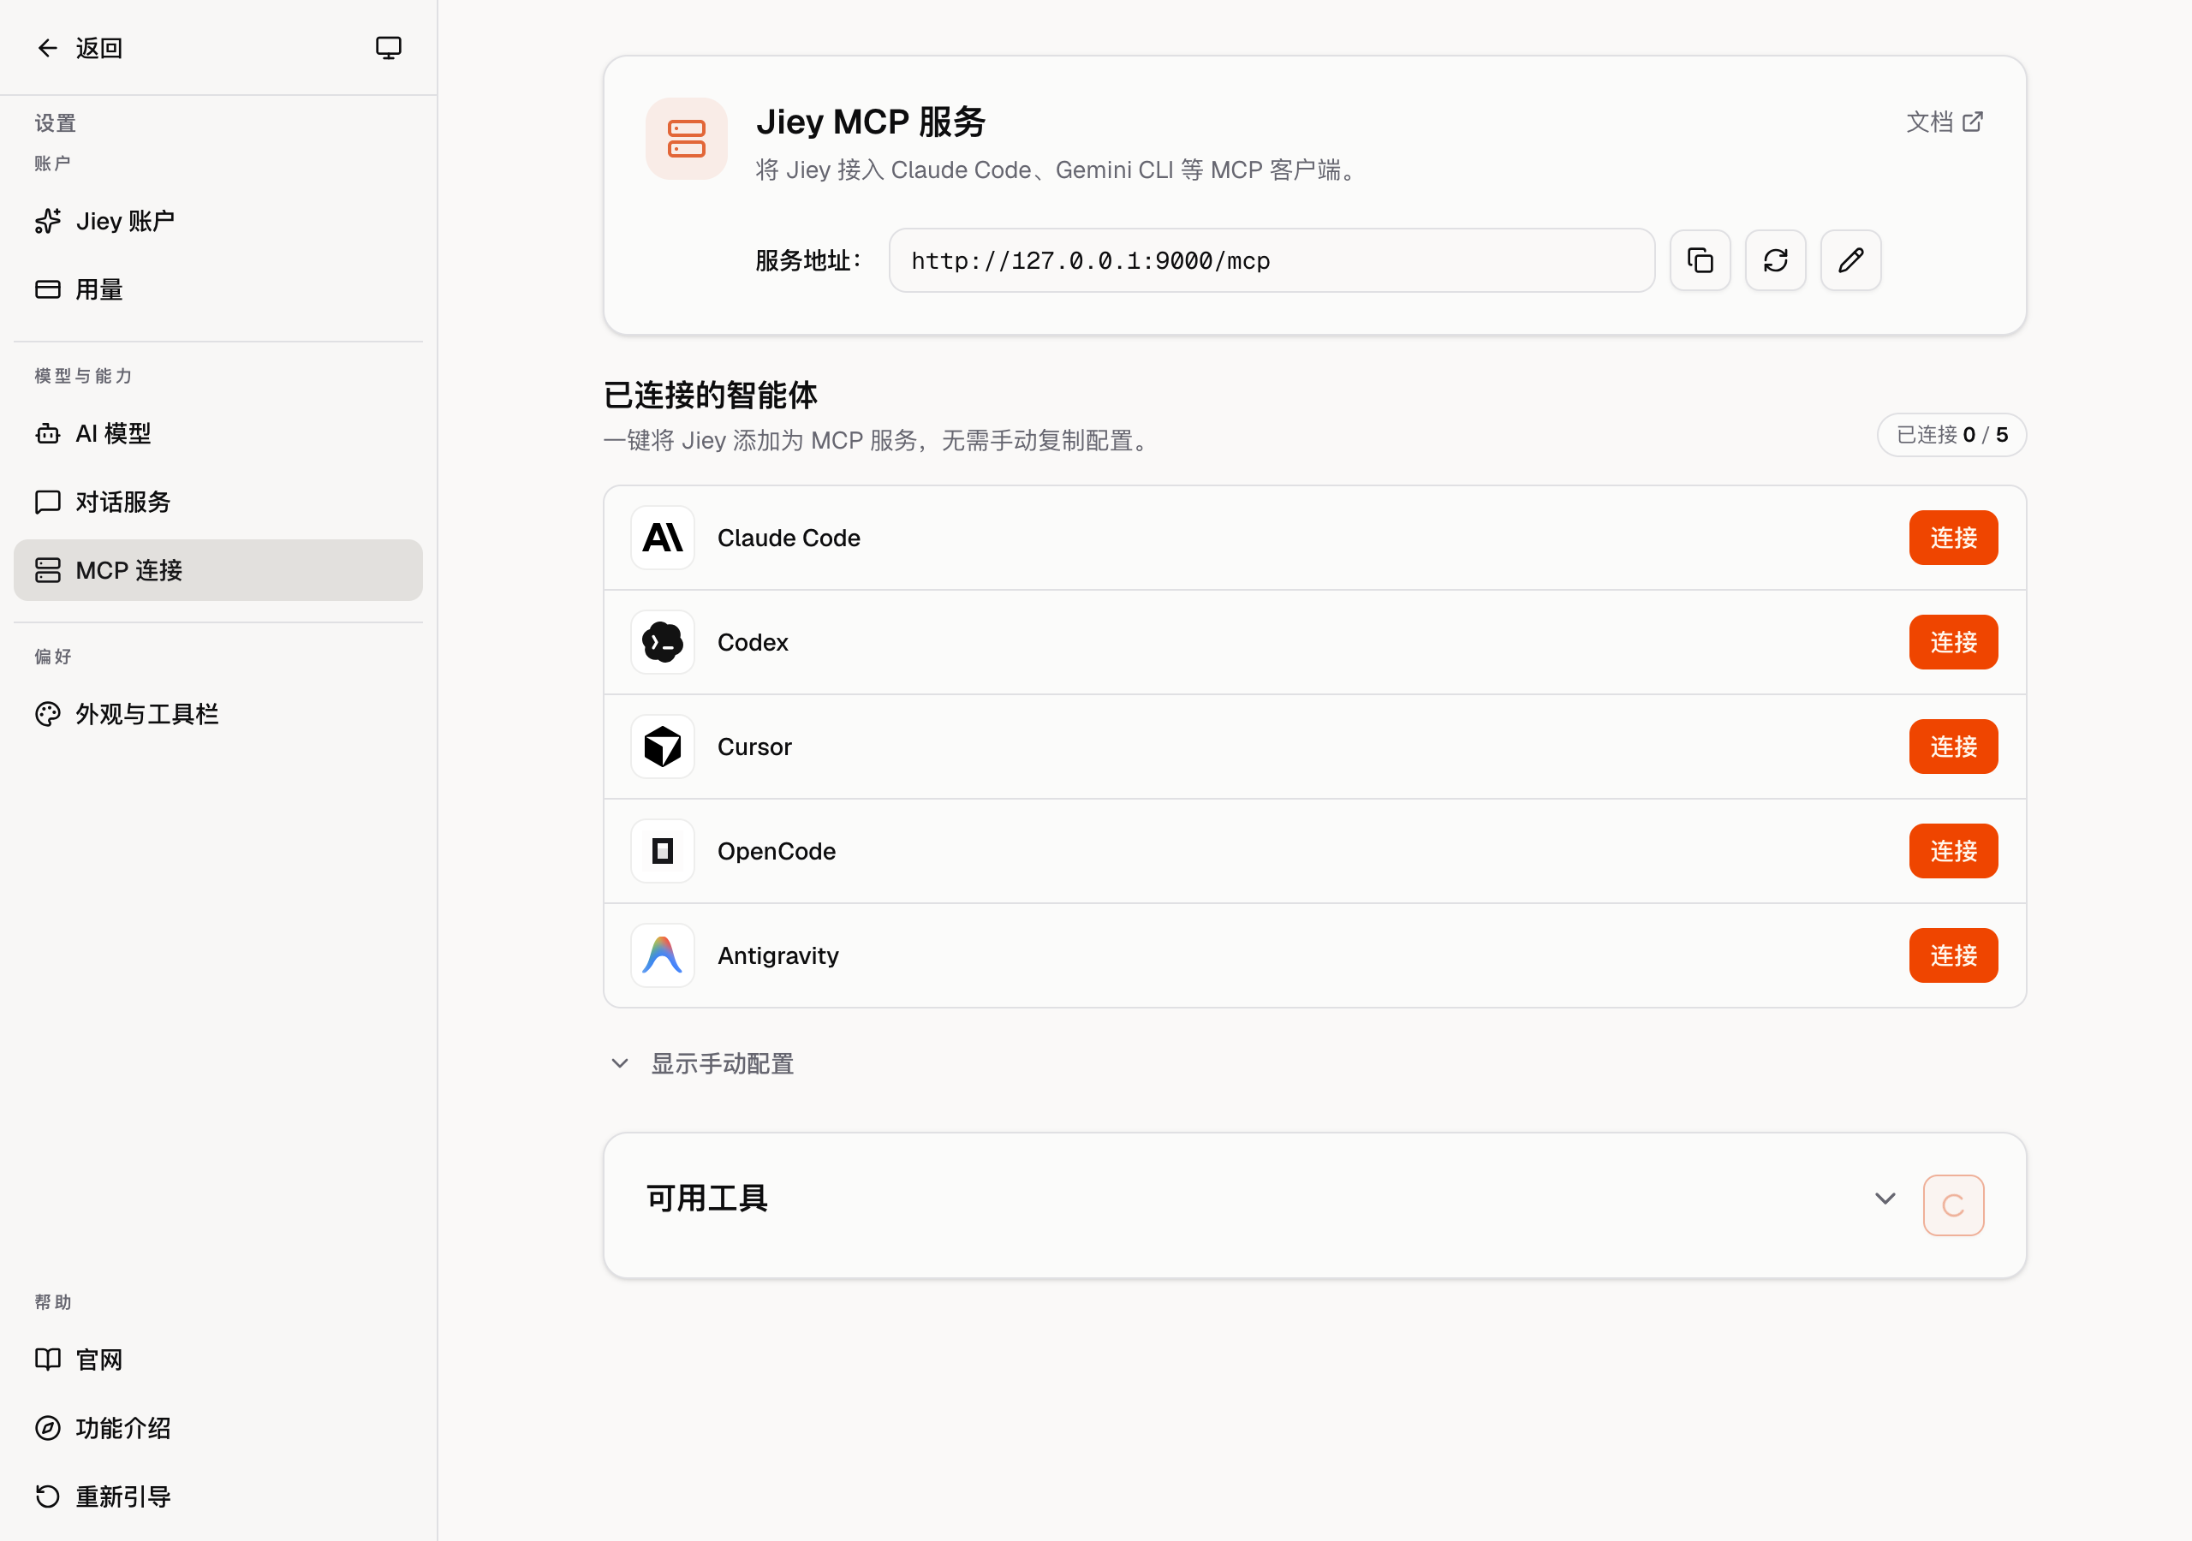Edit the service address with pencil icon
Viewport: 2192px width, 1541px height.
(1851, 260)
